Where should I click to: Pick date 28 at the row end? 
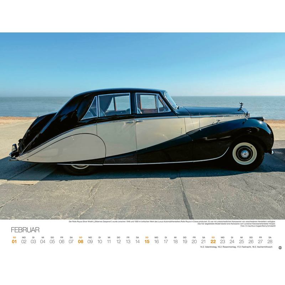(270, 242)
